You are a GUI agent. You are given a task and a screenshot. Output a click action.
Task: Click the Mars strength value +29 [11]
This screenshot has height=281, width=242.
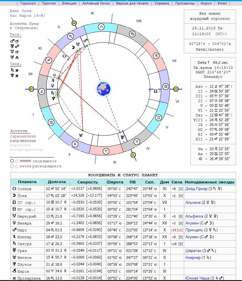click(x=177, y=230)
